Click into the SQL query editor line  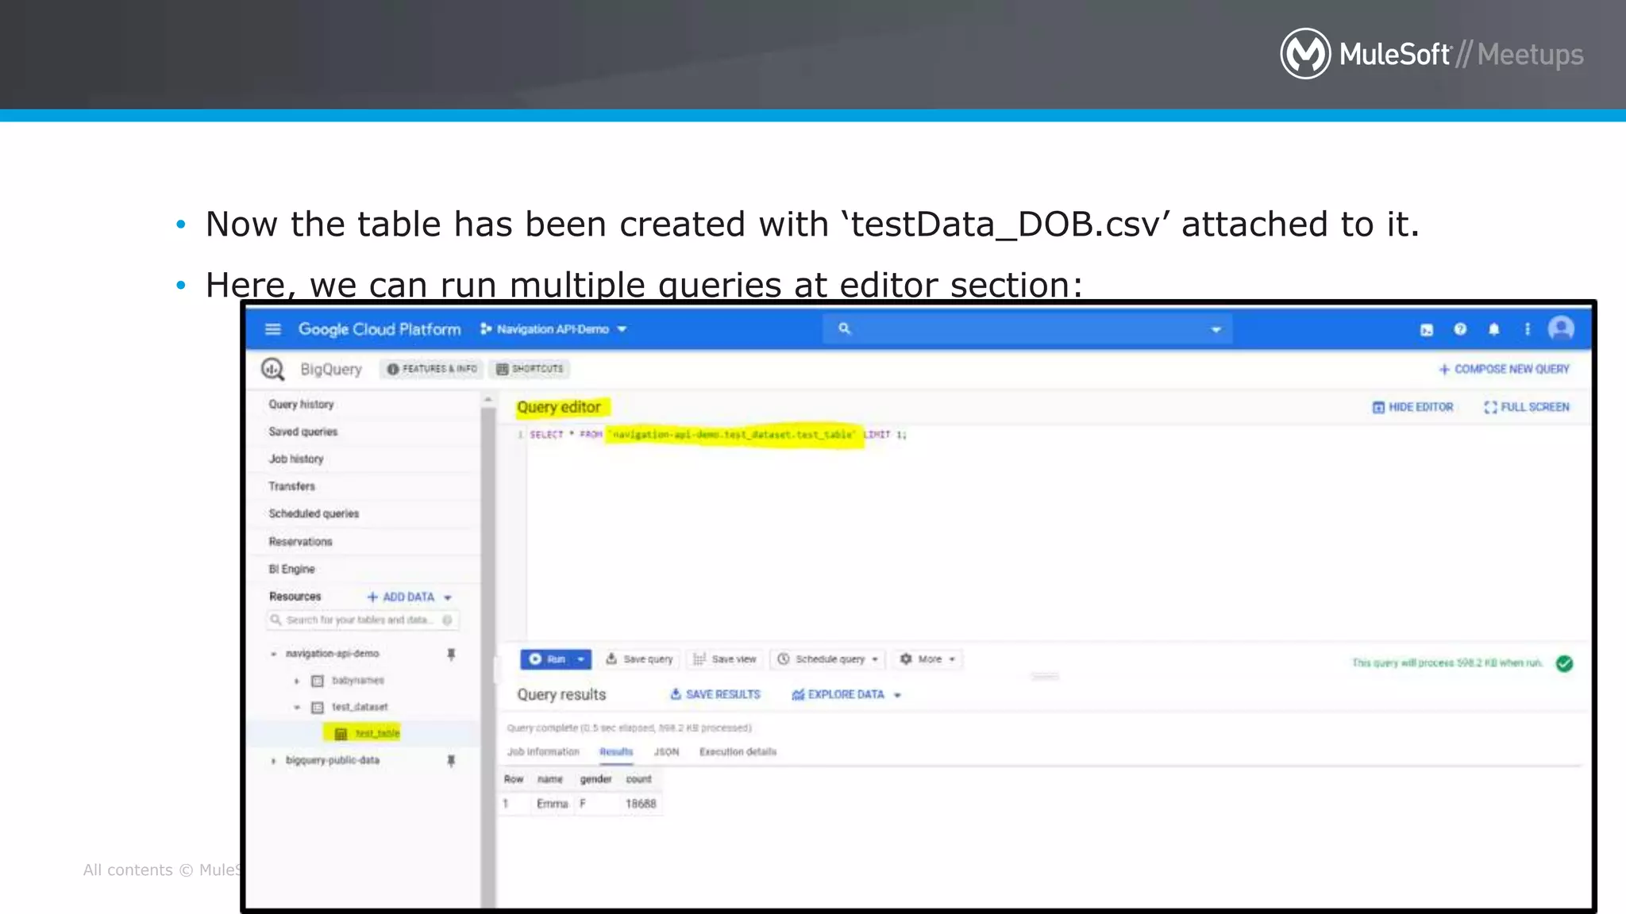[x=719, y=435]
